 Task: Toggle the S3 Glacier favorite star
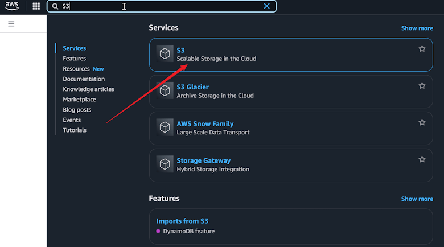coord(422,85)
